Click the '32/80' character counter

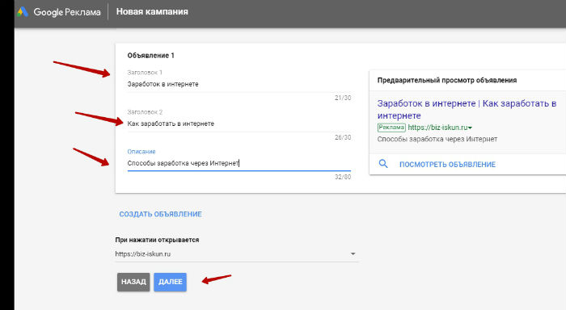(x=343, y=177)
